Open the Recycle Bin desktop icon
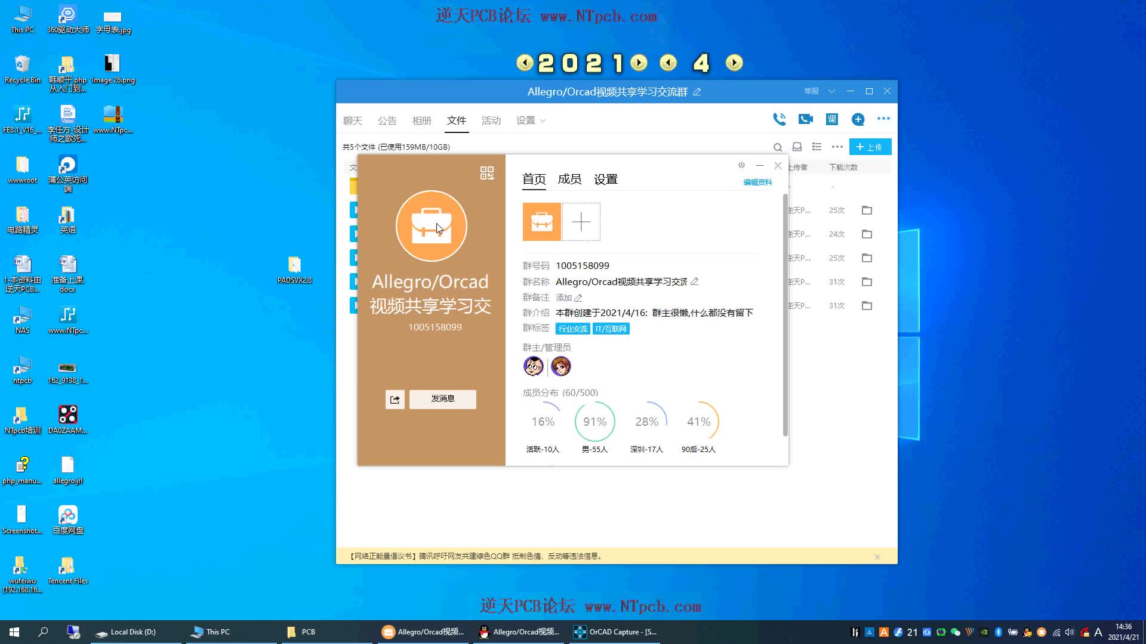The height and width of the screenshot is (644, 1146). point(23,69)
